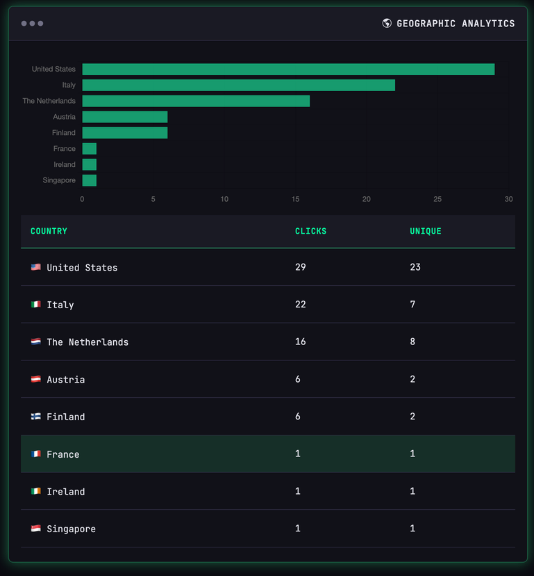The width and height of the screenshot is (534, 576).
Task: Sort table by Clicks column header
Action: pos(310,231)
